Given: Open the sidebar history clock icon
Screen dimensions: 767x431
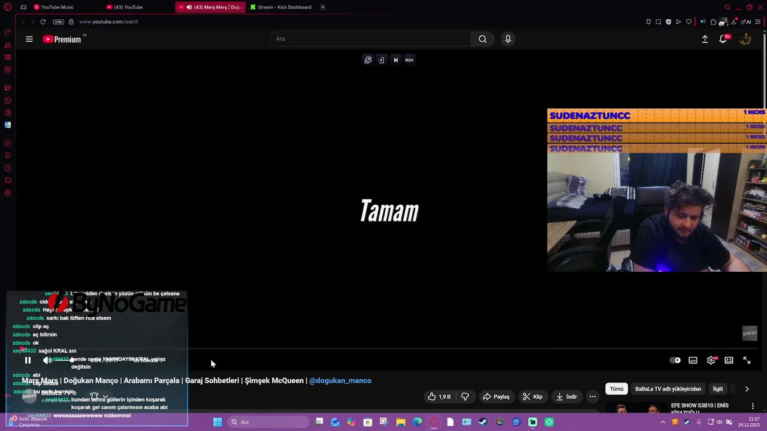Looking at the screenshot, I should pos(8,168).
